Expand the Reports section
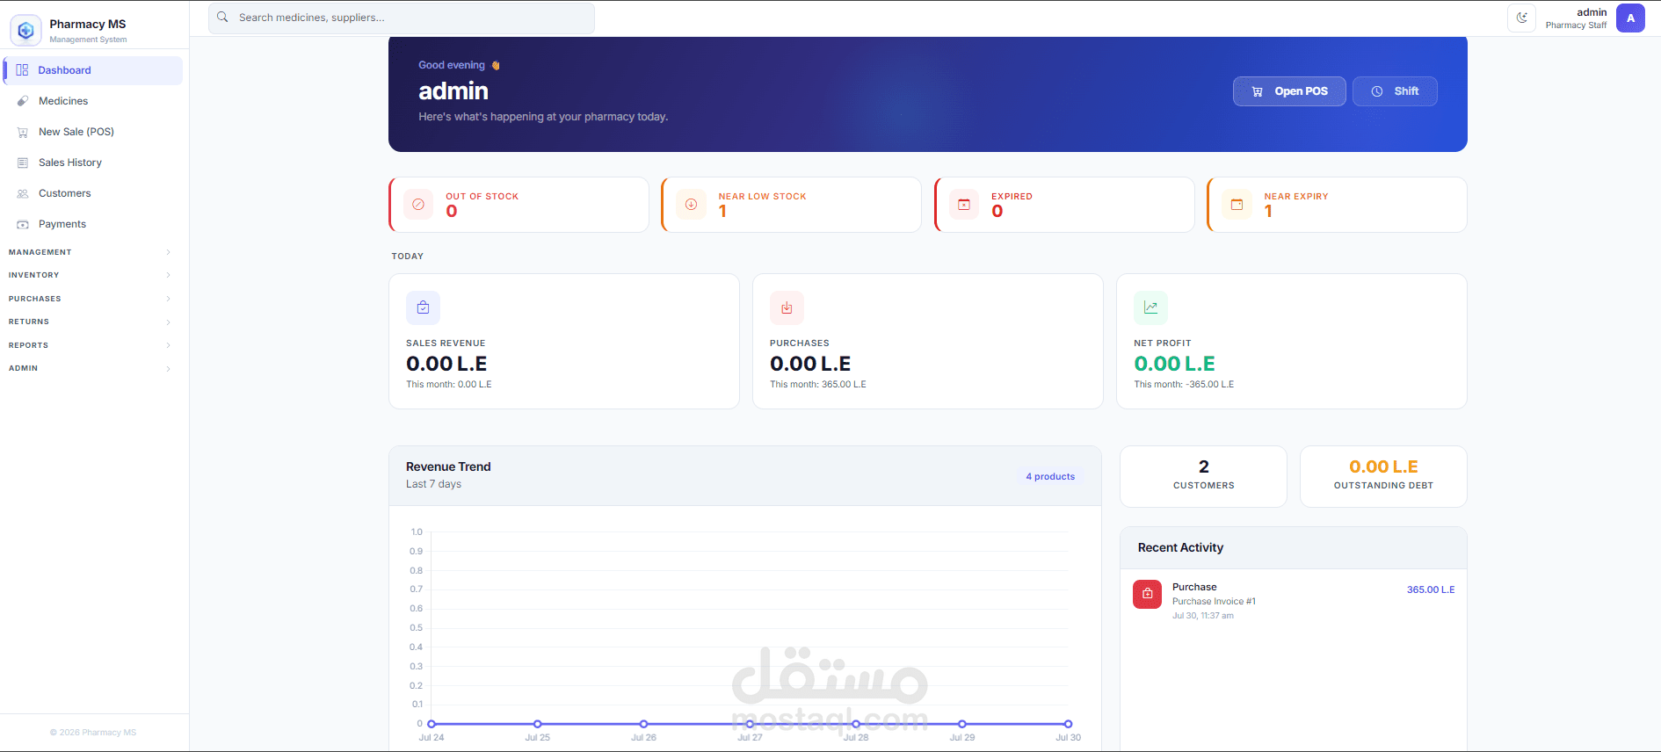This screenshot has height=752, width=1661. coord(91,345)
